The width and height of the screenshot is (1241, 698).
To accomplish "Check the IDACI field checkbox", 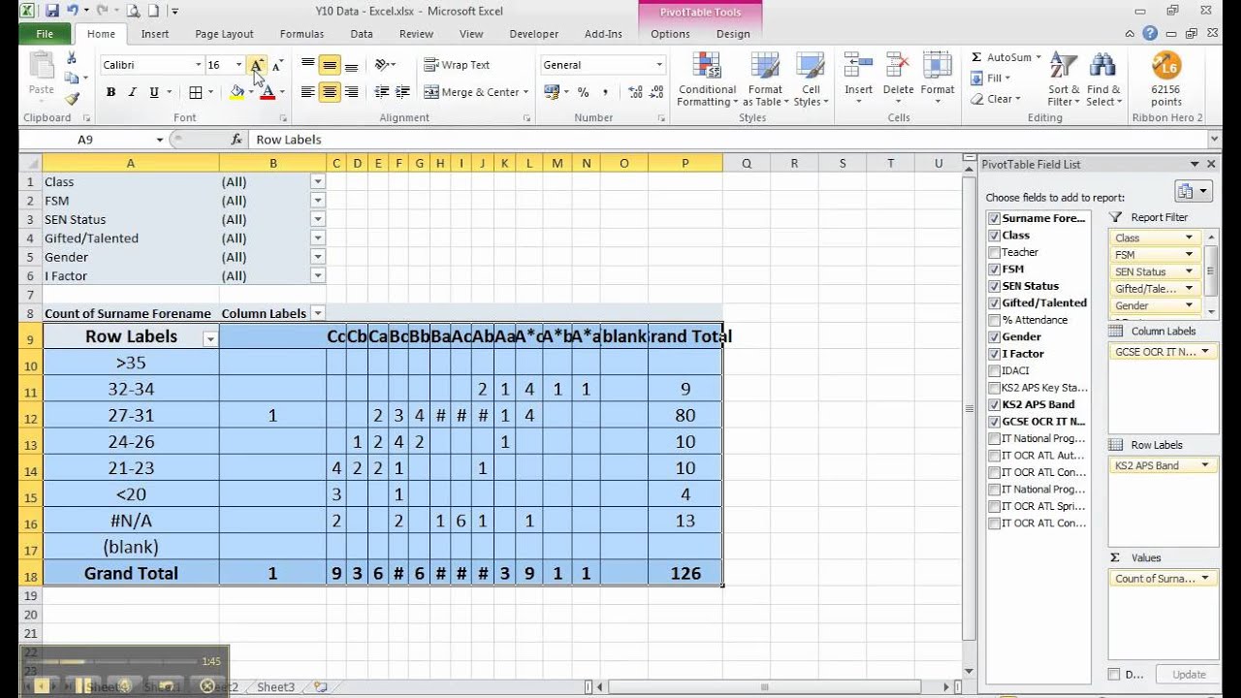I will click(994, 371).
